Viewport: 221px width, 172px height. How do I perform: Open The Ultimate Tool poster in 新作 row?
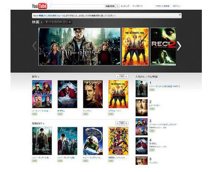(x=118, y=94)
